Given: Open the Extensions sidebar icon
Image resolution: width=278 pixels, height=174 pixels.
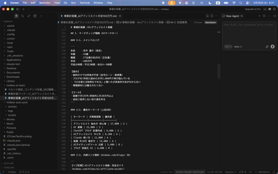Looking at the screenshot, I should [35, 16].
